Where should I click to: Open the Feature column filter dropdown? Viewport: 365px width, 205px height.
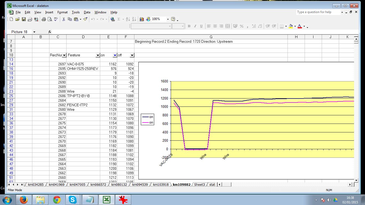coord(98,55)
